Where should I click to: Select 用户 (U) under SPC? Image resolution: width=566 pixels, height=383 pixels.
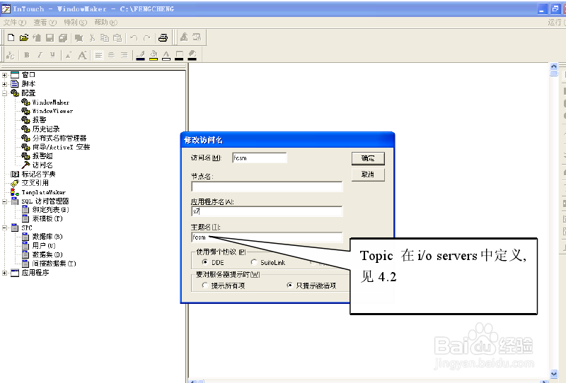point(44,246)
